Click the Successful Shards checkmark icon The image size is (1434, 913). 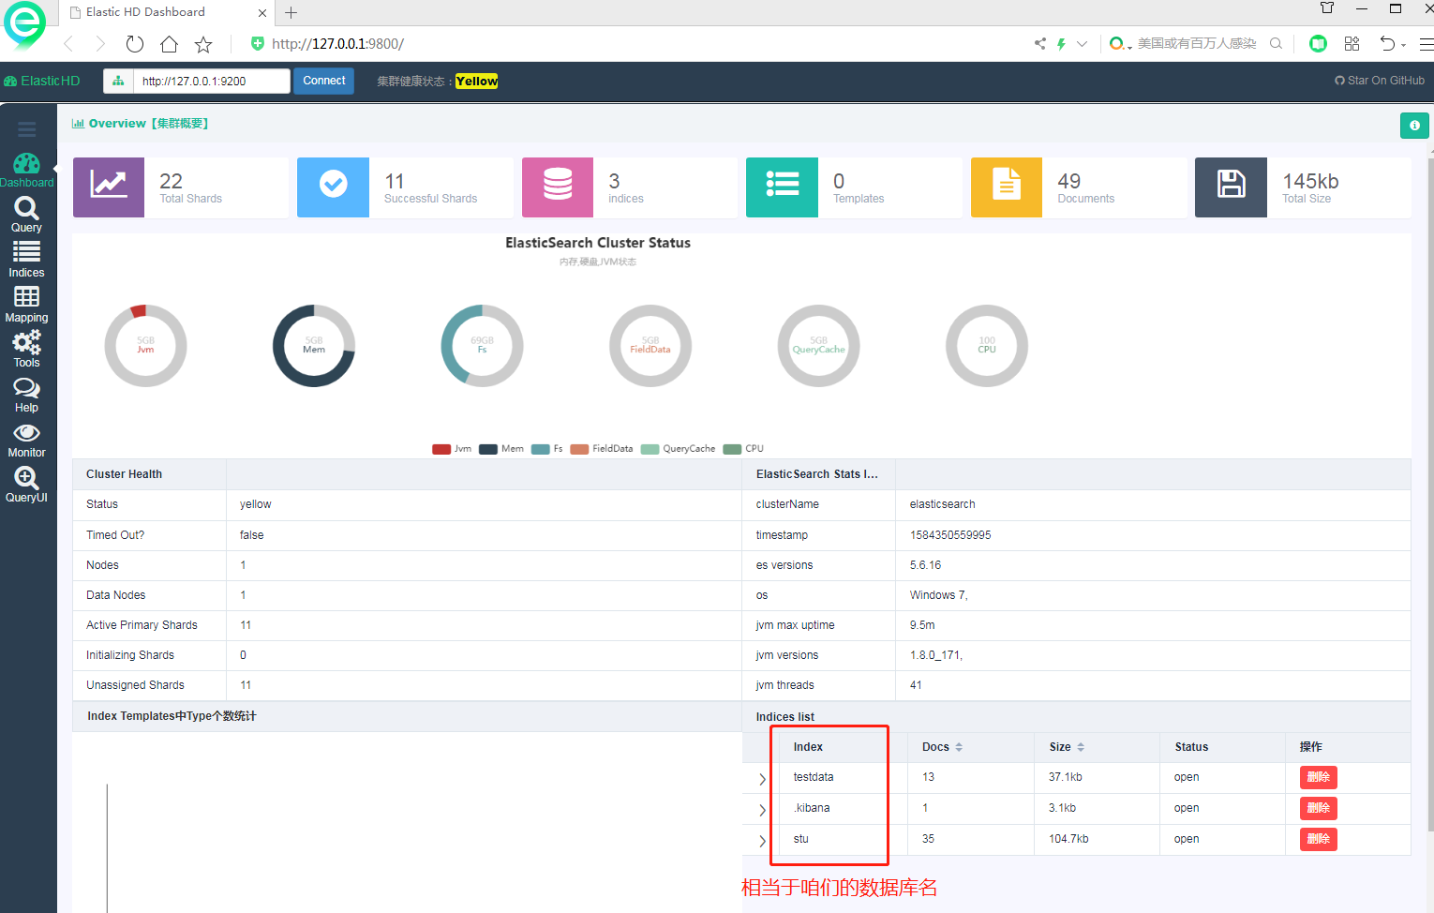point(333,187)
